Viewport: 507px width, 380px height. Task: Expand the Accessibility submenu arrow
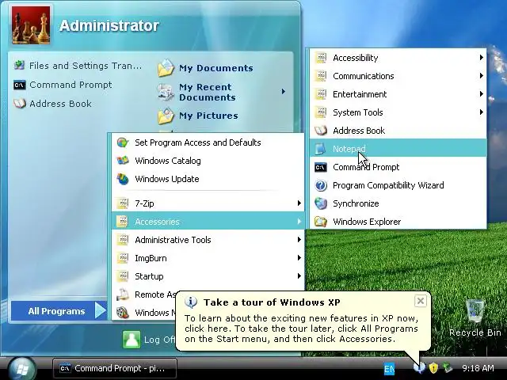click(481, 58)
